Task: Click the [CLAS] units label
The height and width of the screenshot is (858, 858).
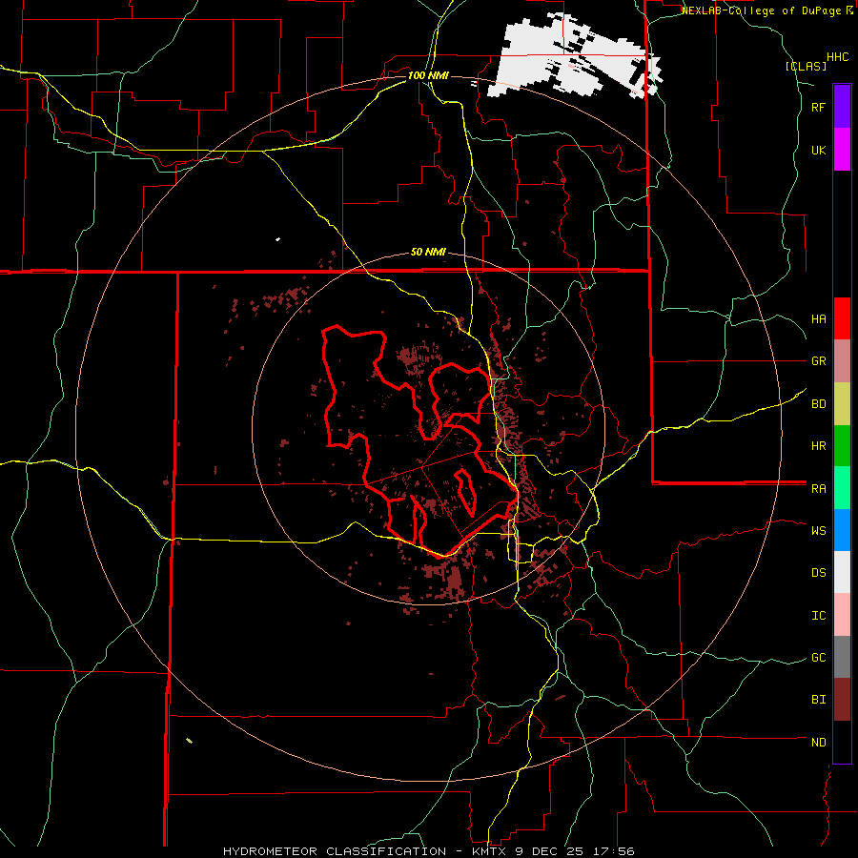Action: [x=806, y=66]
